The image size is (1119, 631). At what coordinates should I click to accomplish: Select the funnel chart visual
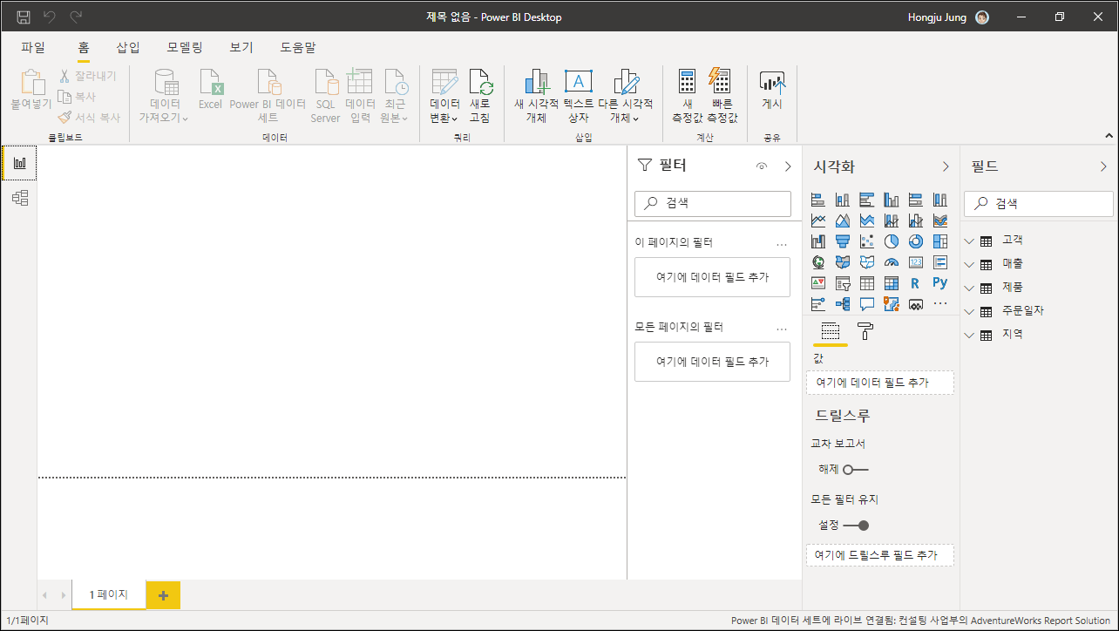(x=842, y=241)
